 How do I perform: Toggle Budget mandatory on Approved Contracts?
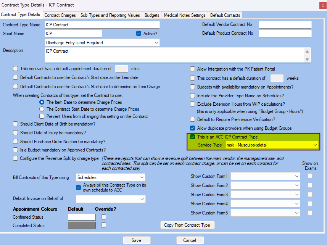click(15, 150)
